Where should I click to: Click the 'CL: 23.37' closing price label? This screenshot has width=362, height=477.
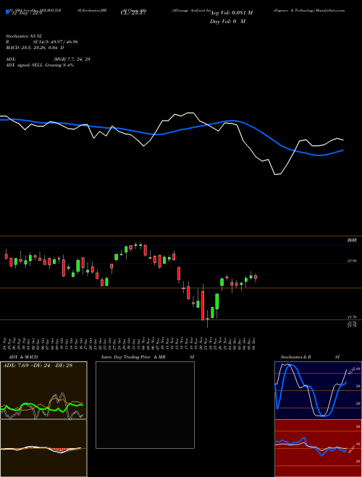tap(133, 13)
